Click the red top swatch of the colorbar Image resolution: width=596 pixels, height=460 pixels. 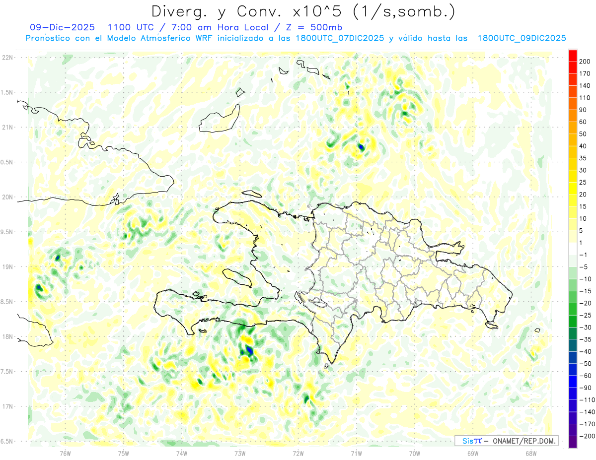pos(573,56)
